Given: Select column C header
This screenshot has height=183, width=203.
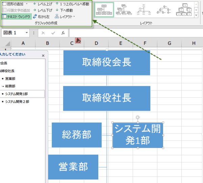Looking at the screenshot, I should point(72,43).
